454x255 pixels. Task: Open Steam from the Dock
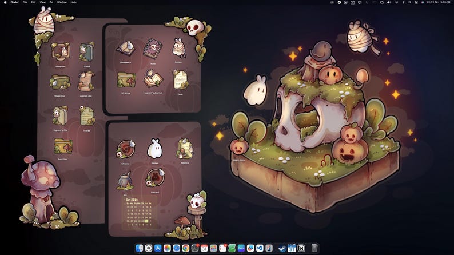282,248
